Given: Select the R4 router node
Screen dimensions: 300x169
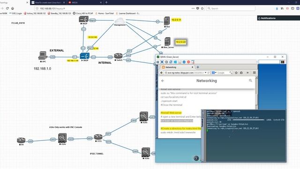Looking at the screenshot, I should (x=21, y=140).
